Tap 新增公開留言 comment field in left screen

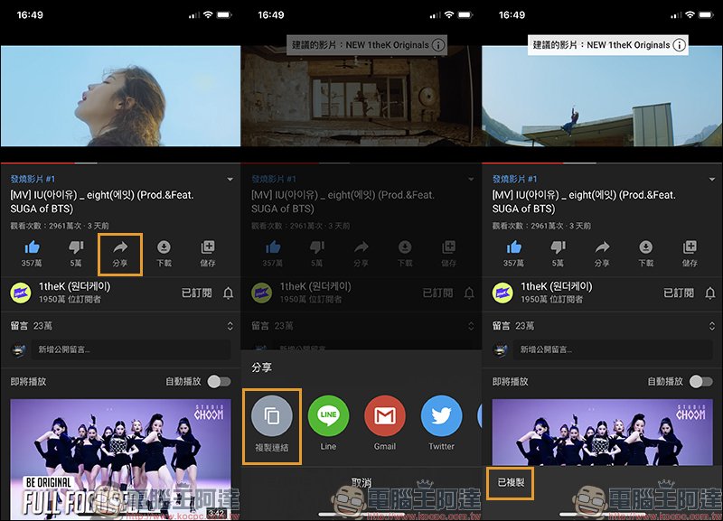[x=131, y=350]
